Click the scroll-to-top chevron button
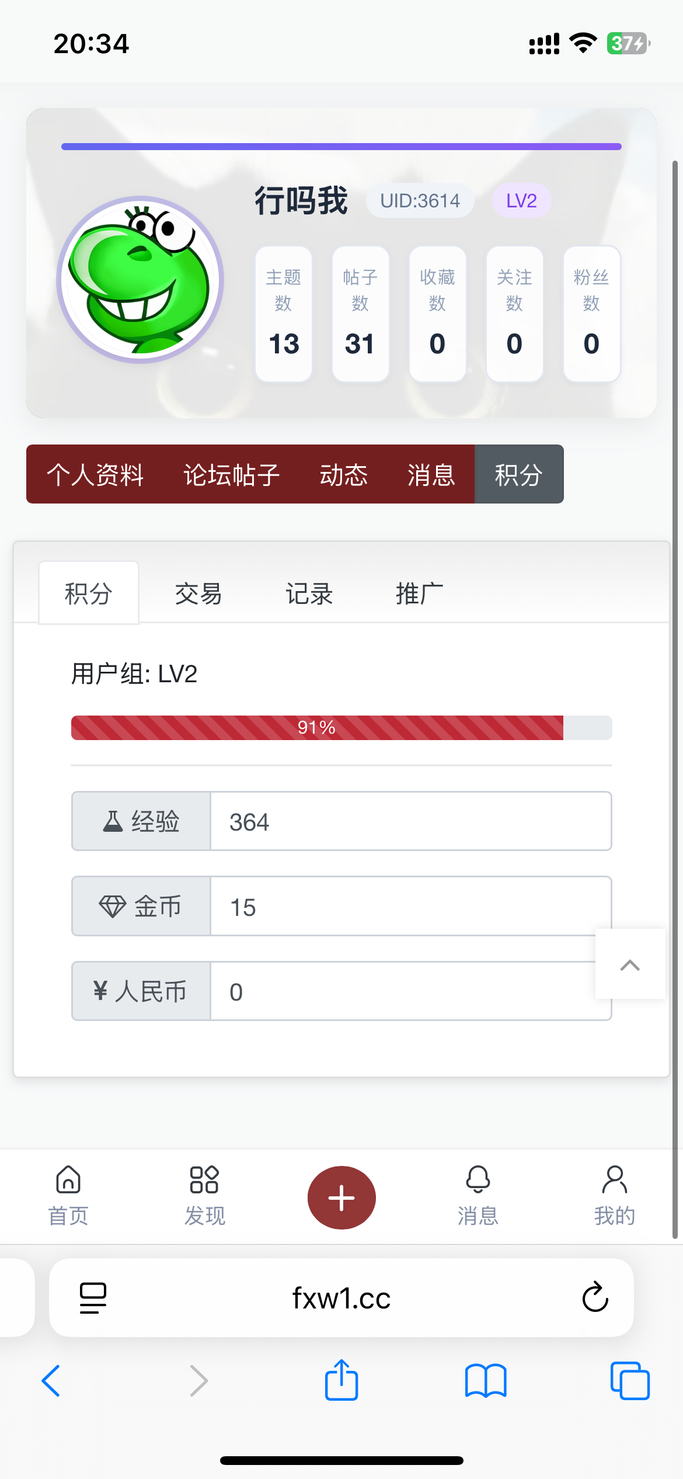Screen dimensions: 683x1479 tap(630, 964)
